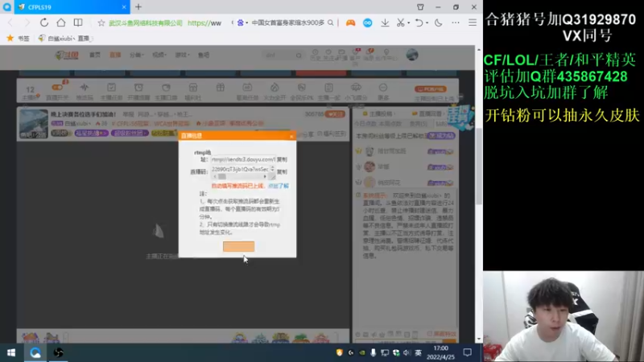The image size is (644, 362).
Task: Click the volume speaker tray icon
Action: point(407,352)
